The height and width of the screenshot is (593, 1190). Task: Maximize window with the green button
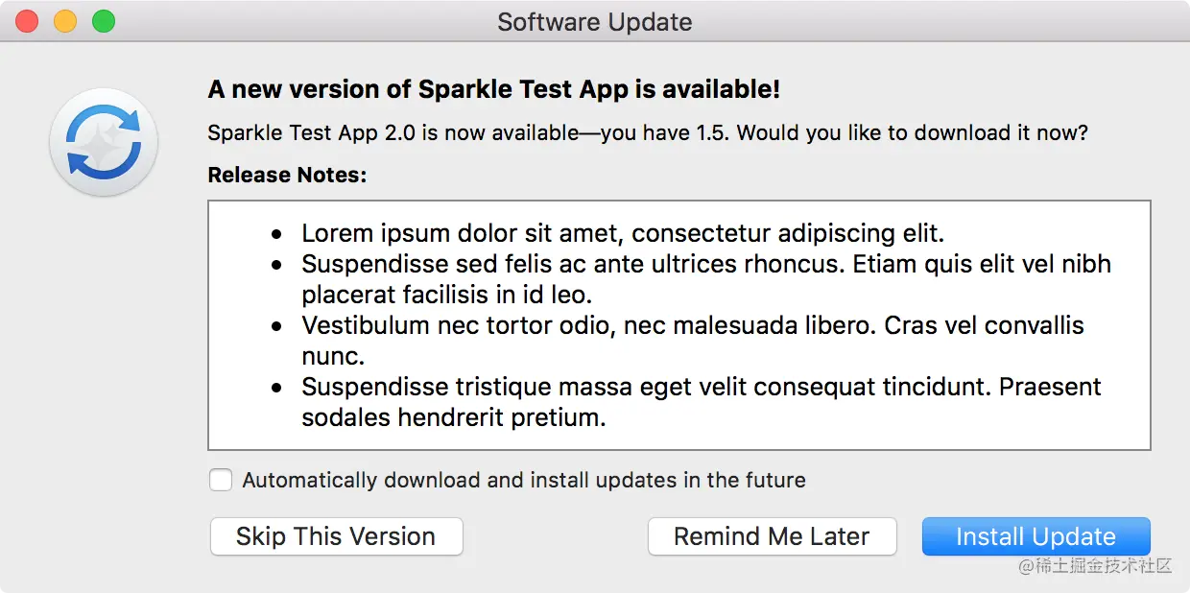coord(104,21)
